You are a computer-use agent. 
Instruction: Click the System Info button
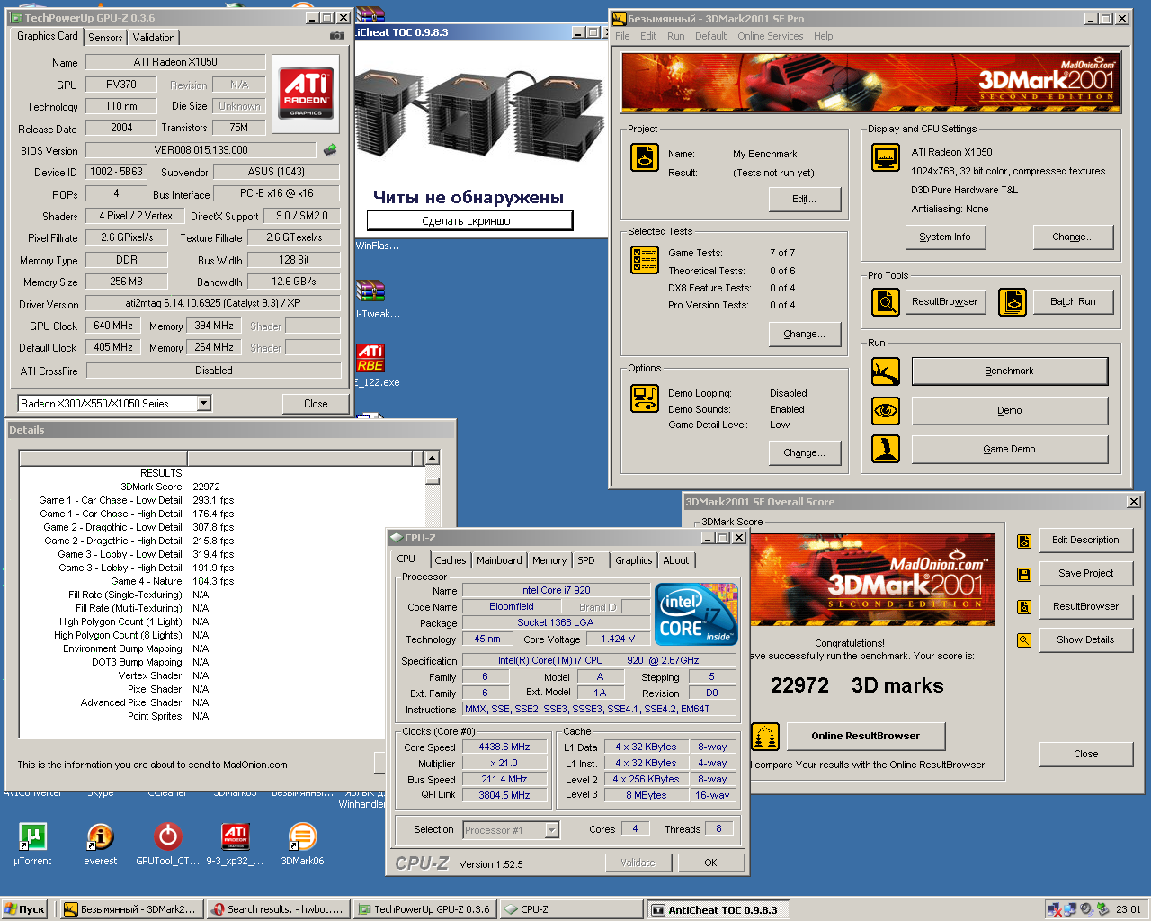(945, 237)
